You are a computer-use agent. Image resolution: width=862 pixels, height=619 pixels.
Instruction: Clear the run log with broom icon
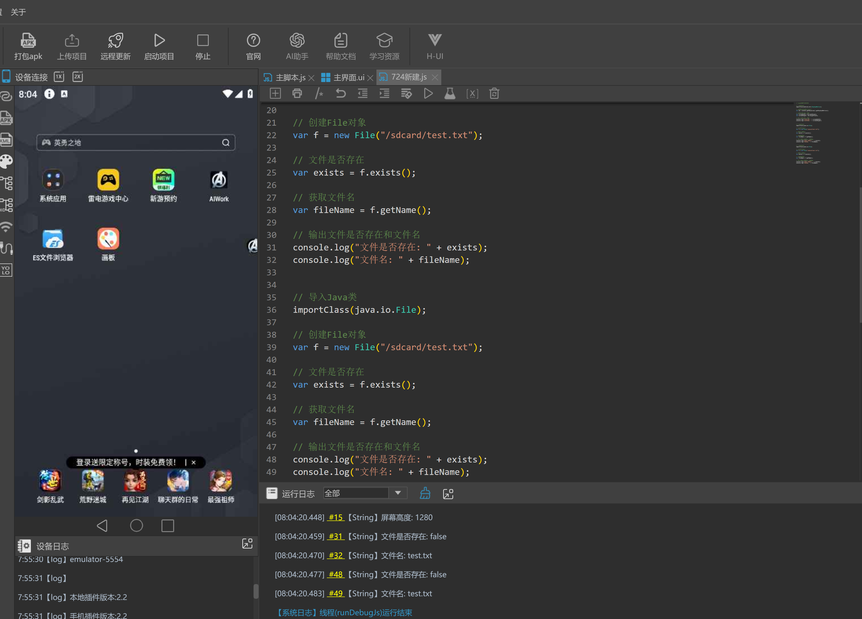[425, 493]
